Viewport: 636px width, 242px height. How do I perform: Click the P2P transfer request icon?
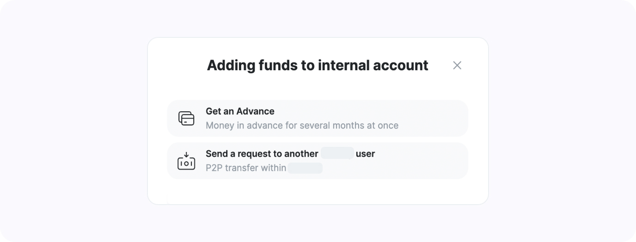186,161
